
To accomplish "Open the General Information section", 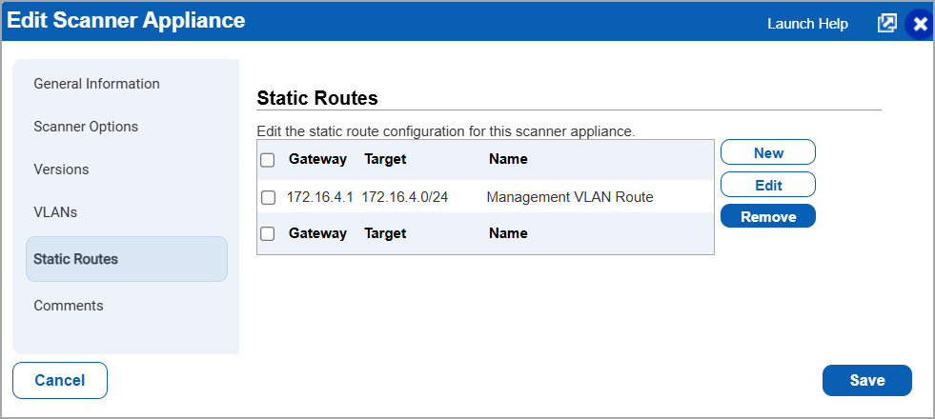I will pyautogui.click(x=96, y=84).
